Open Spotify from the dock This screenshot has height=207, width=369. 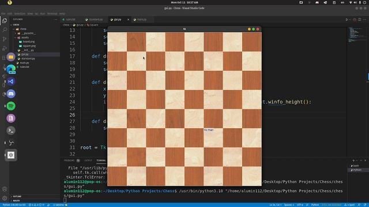[11, 106]
